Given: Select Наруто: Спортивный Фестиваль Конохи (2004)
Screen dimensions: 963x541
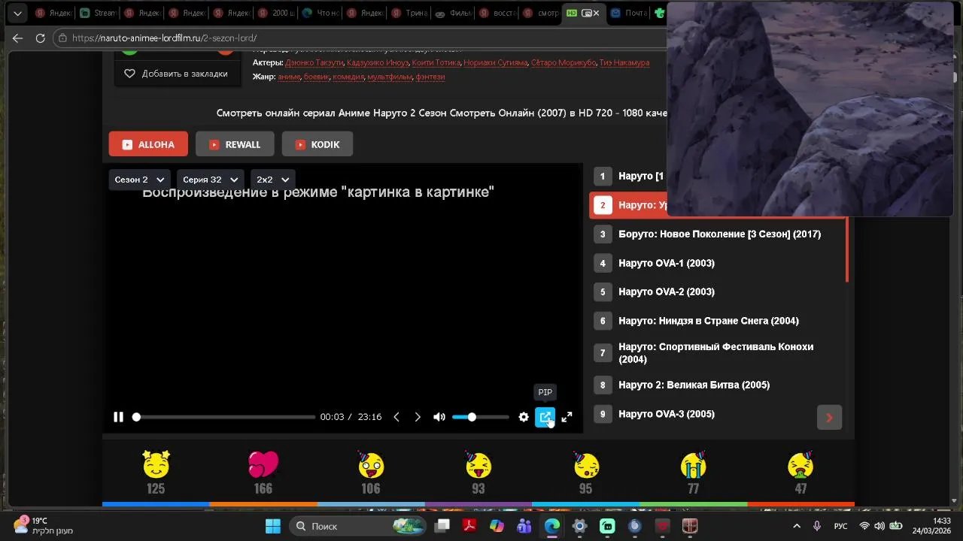Looking at the screenshot, I should pos(718,353).
